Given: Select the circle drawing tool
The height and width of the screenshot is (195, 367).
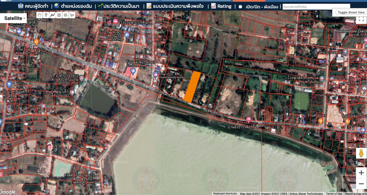Looking at the screenshot, I should 66,15.
